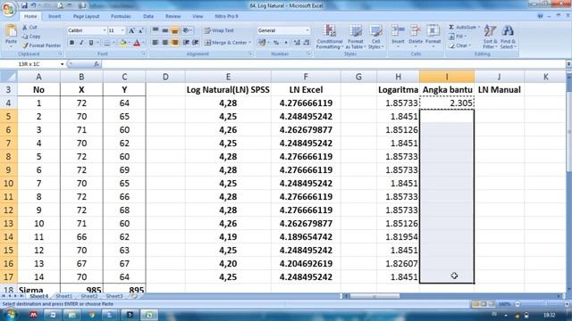The height and width of the screenshot is (321, 572).
Task: Apply Percent Style format
Action: pyautogui.click(x=276, y=43)
